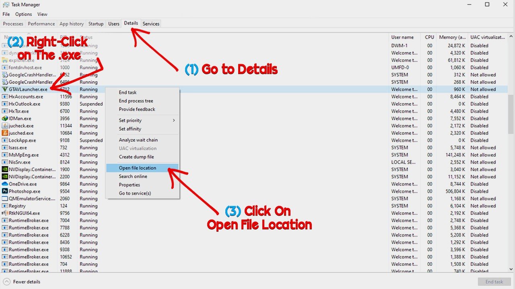The height and width of the screenshot is (289, 515).
Task: Click the lsass.exe icon
Action: click(x=5, y=148)
